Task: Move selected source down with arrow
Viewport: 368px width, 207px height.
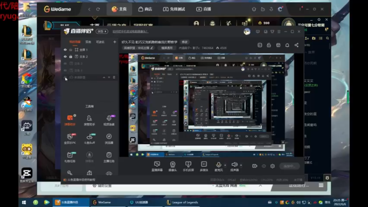Action: tap(109, 77)
